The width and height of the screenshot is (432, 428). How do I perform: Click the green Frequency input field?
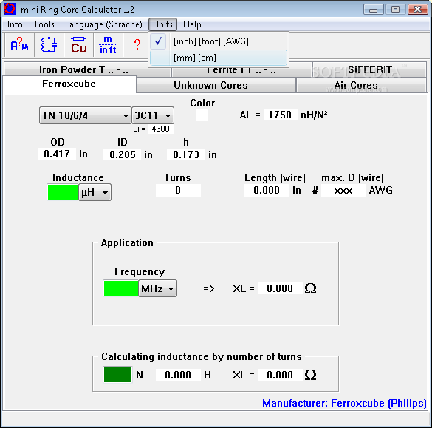coord(121,288)
